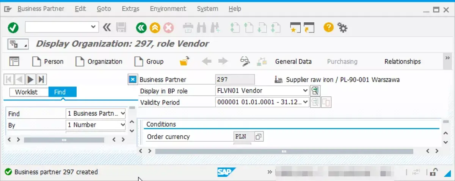Click the locator Last entry icon
Viewport: 455px width, 181px height.
(41, 79)
